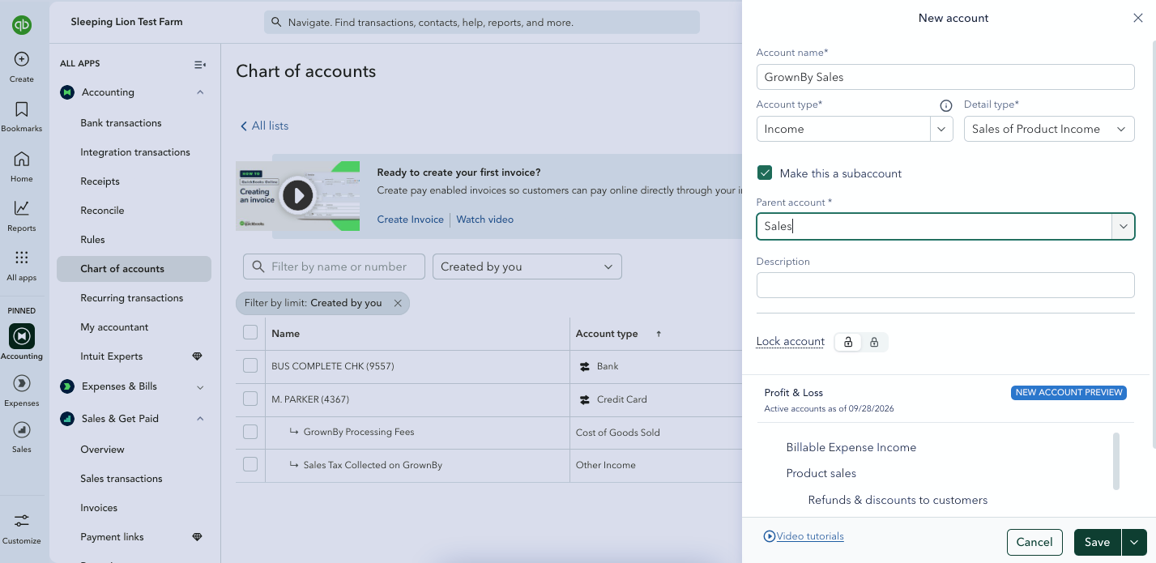Save the new account

pyautogui.click(x=1098, y=542)
